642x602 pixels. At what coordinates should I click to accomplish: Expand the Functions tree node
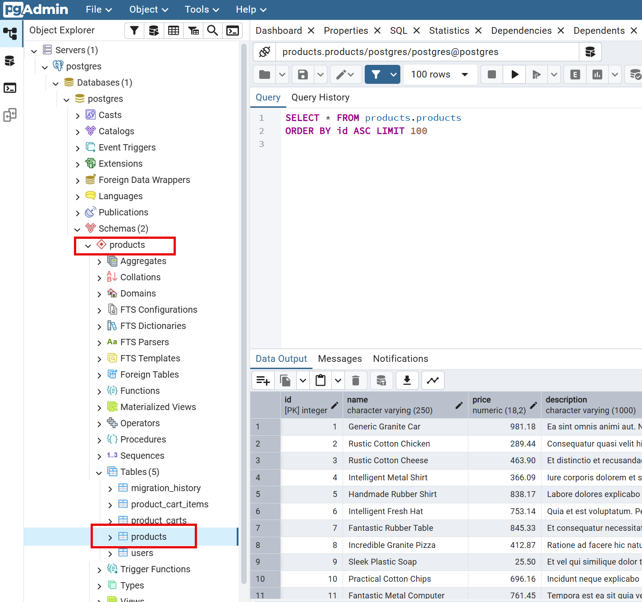pos(99,392)
